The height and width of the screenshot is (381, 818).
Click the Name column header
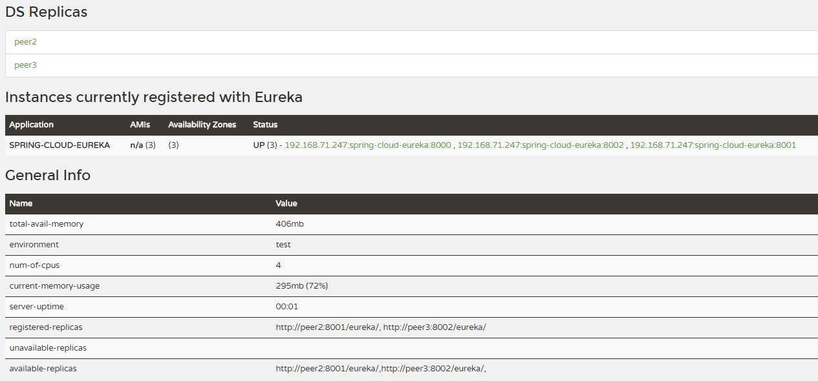click(x=21, y=203)
